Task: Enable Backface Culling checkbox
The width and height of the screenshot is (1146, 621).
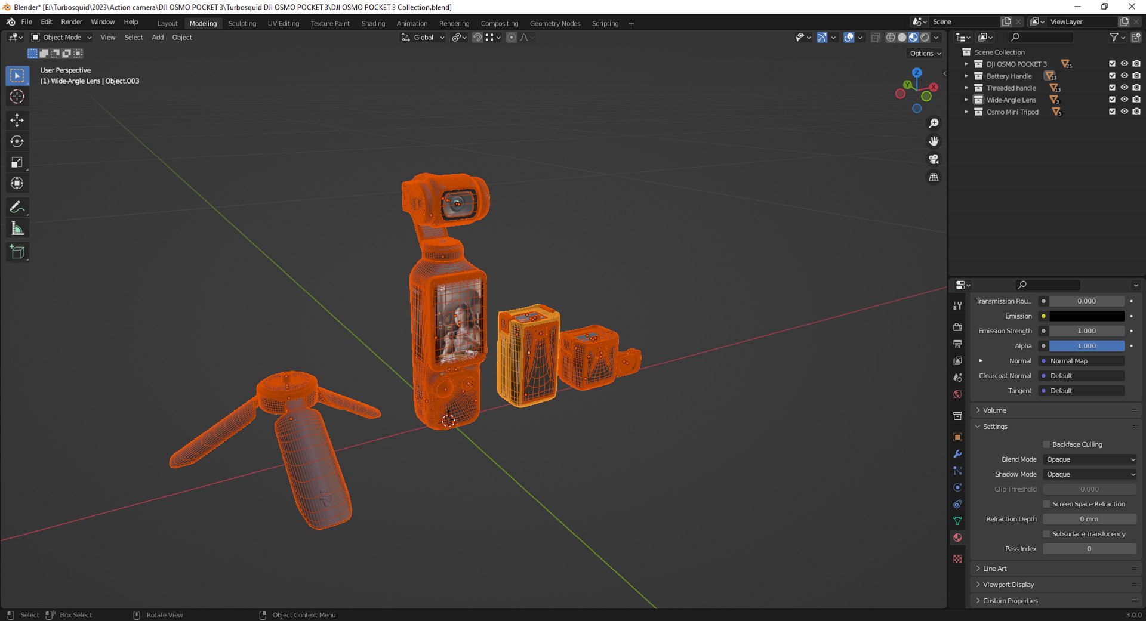Action: click(x=1046, y=444)
